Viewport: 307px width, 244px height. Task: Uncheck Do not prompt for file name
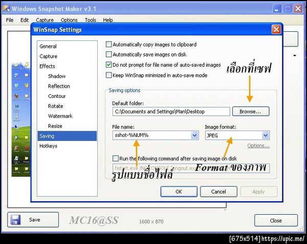point(108,65)
